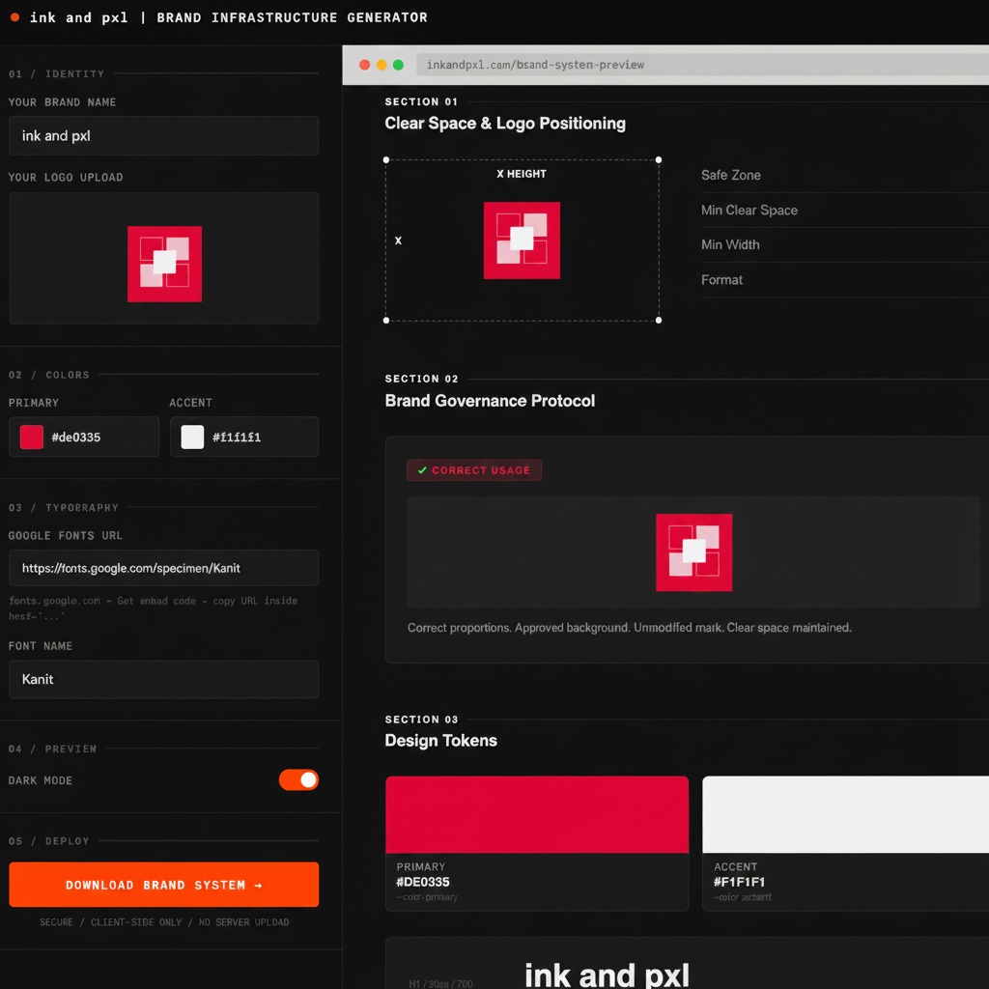Click the orange dot logo beside ink and pxl
The image size is (989, 989).
point(15,17)
